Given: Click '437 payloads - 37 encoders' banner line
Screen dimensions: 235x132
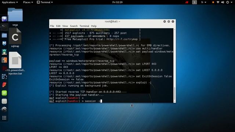Looking at the screenshot, I should (x=95, y=36).
